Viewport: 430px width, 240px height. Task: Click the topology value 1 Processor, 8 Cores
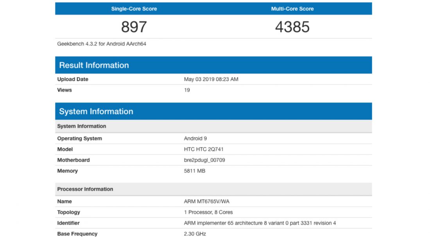coord(208,212)
